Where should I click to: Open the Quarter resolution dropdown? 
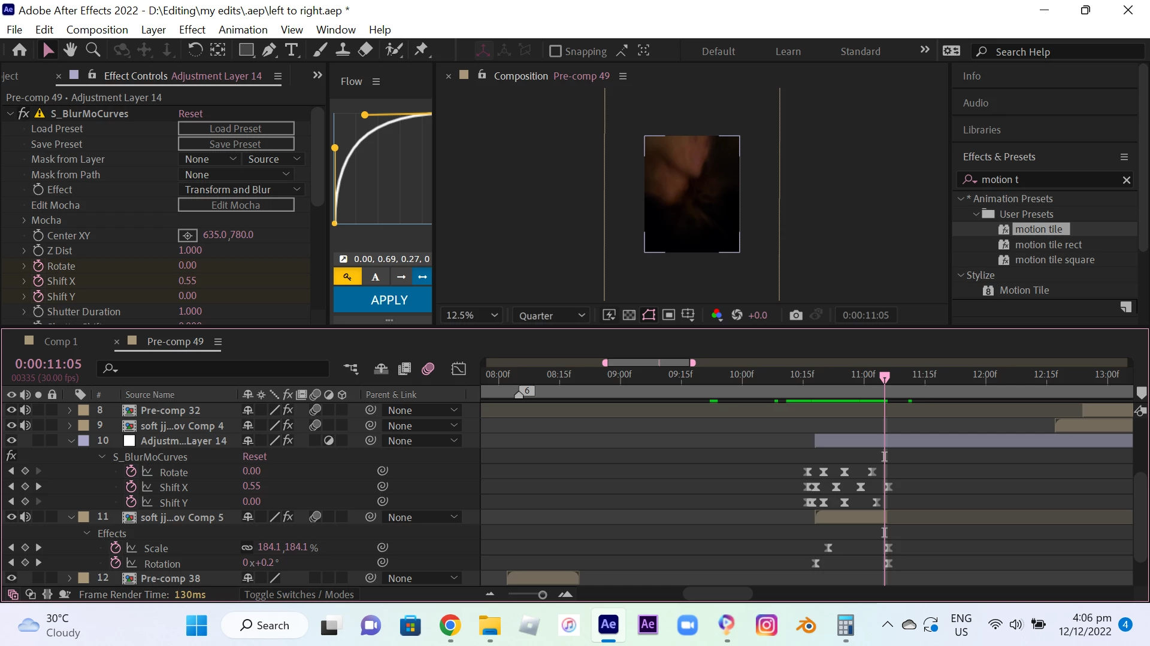(x=551, y=315)
